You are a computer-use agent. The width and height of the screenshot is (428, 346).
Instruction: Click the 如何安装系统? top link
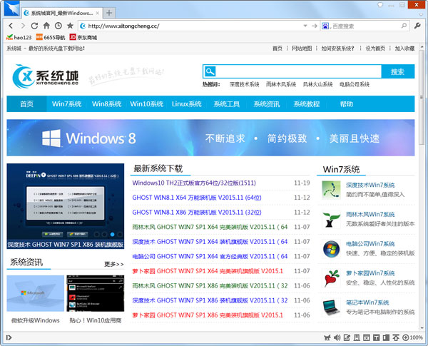click(337, 49)
